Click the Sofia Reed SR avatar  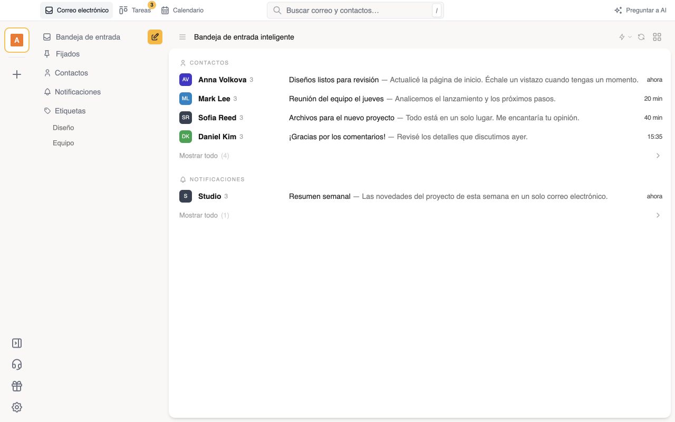click(x=186, y=118)
